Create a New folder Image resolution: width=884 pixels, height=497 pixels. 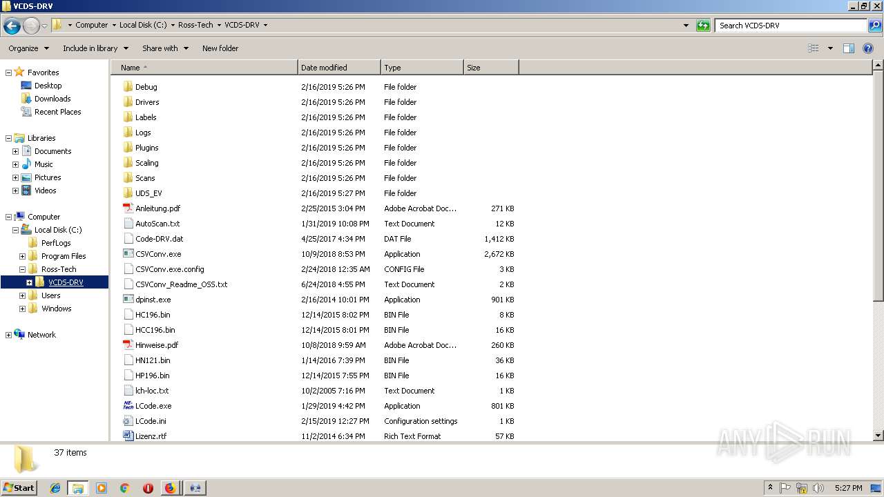point(220,48)
